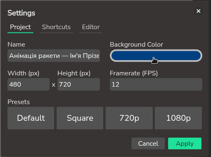
Task: Choose the 1080p preset
Action: click(178, 118)
